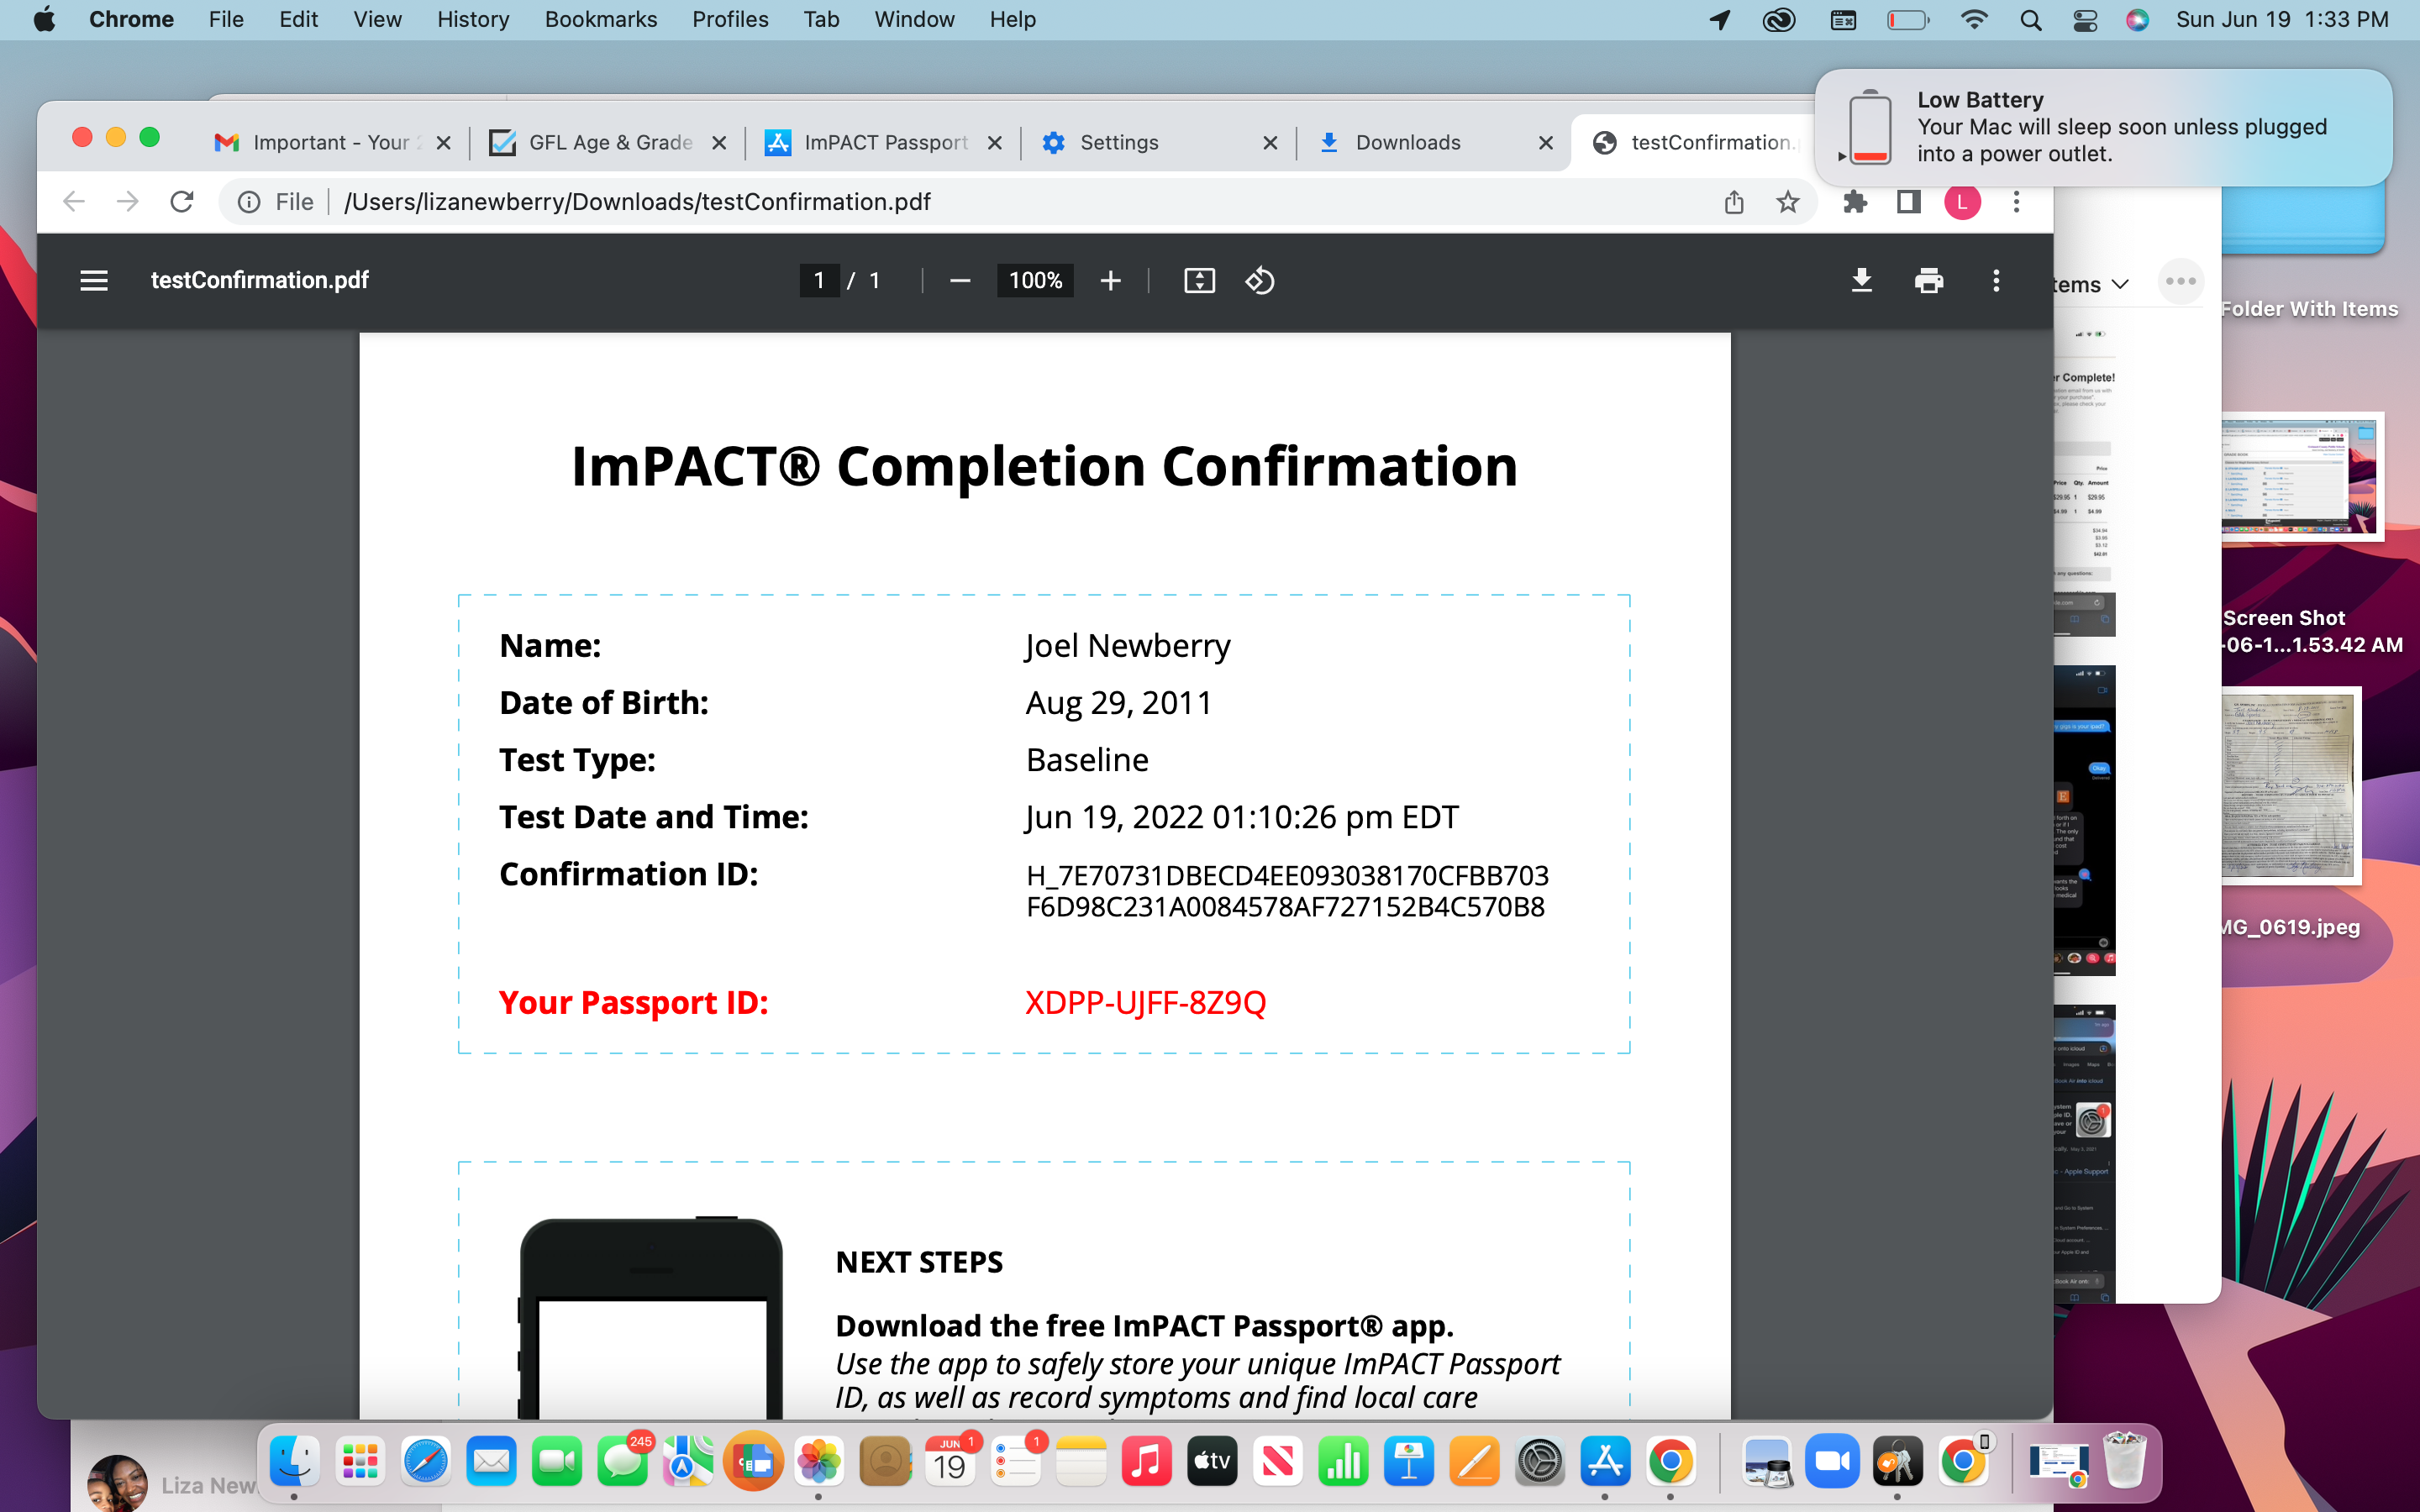Click the battery status icon
This screenshot has width=2420, height=1512.
click(1908, 20)
